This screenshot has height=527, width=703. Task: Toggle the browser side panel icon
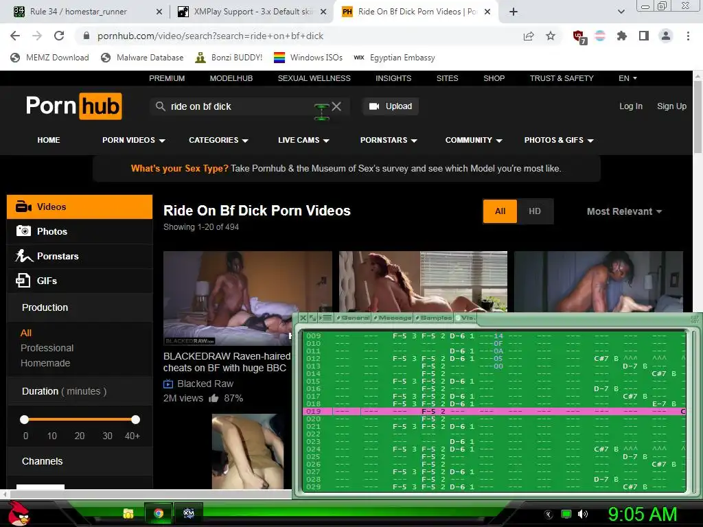click(644, 36)
